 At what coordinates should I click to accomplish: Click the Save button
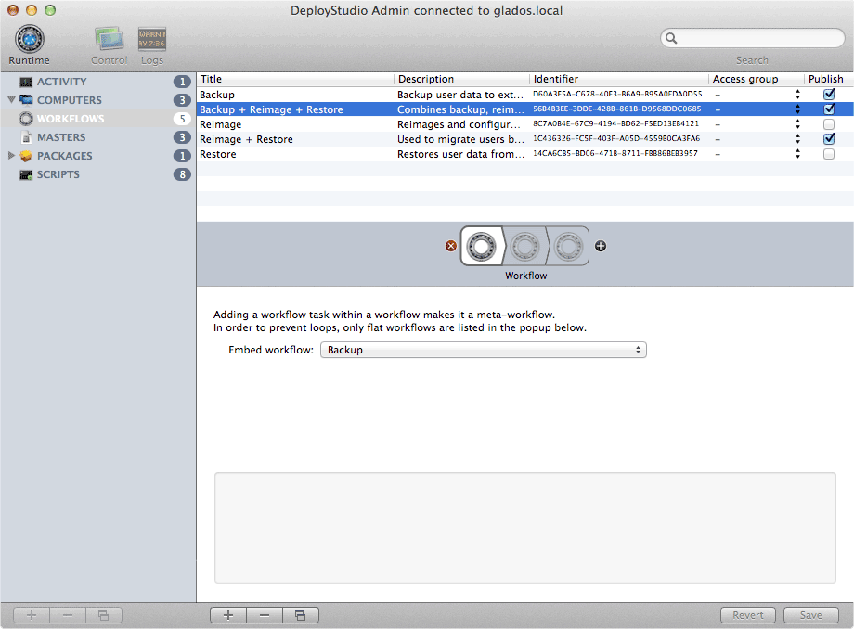pos(810,615)
